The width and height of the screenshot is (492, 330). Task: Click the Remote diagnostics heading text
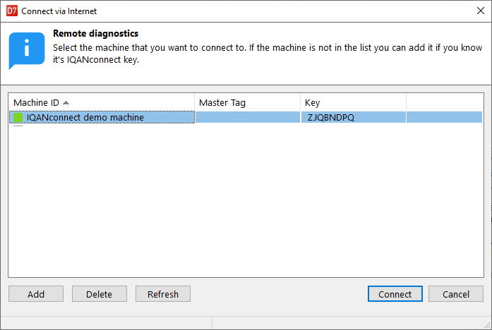pyautogui.click(x=96, y=34)
